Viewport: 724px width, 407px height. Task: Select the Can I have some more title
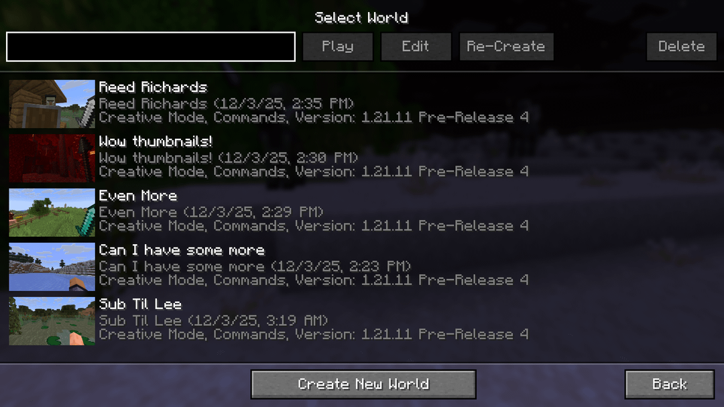click(182, 250)
